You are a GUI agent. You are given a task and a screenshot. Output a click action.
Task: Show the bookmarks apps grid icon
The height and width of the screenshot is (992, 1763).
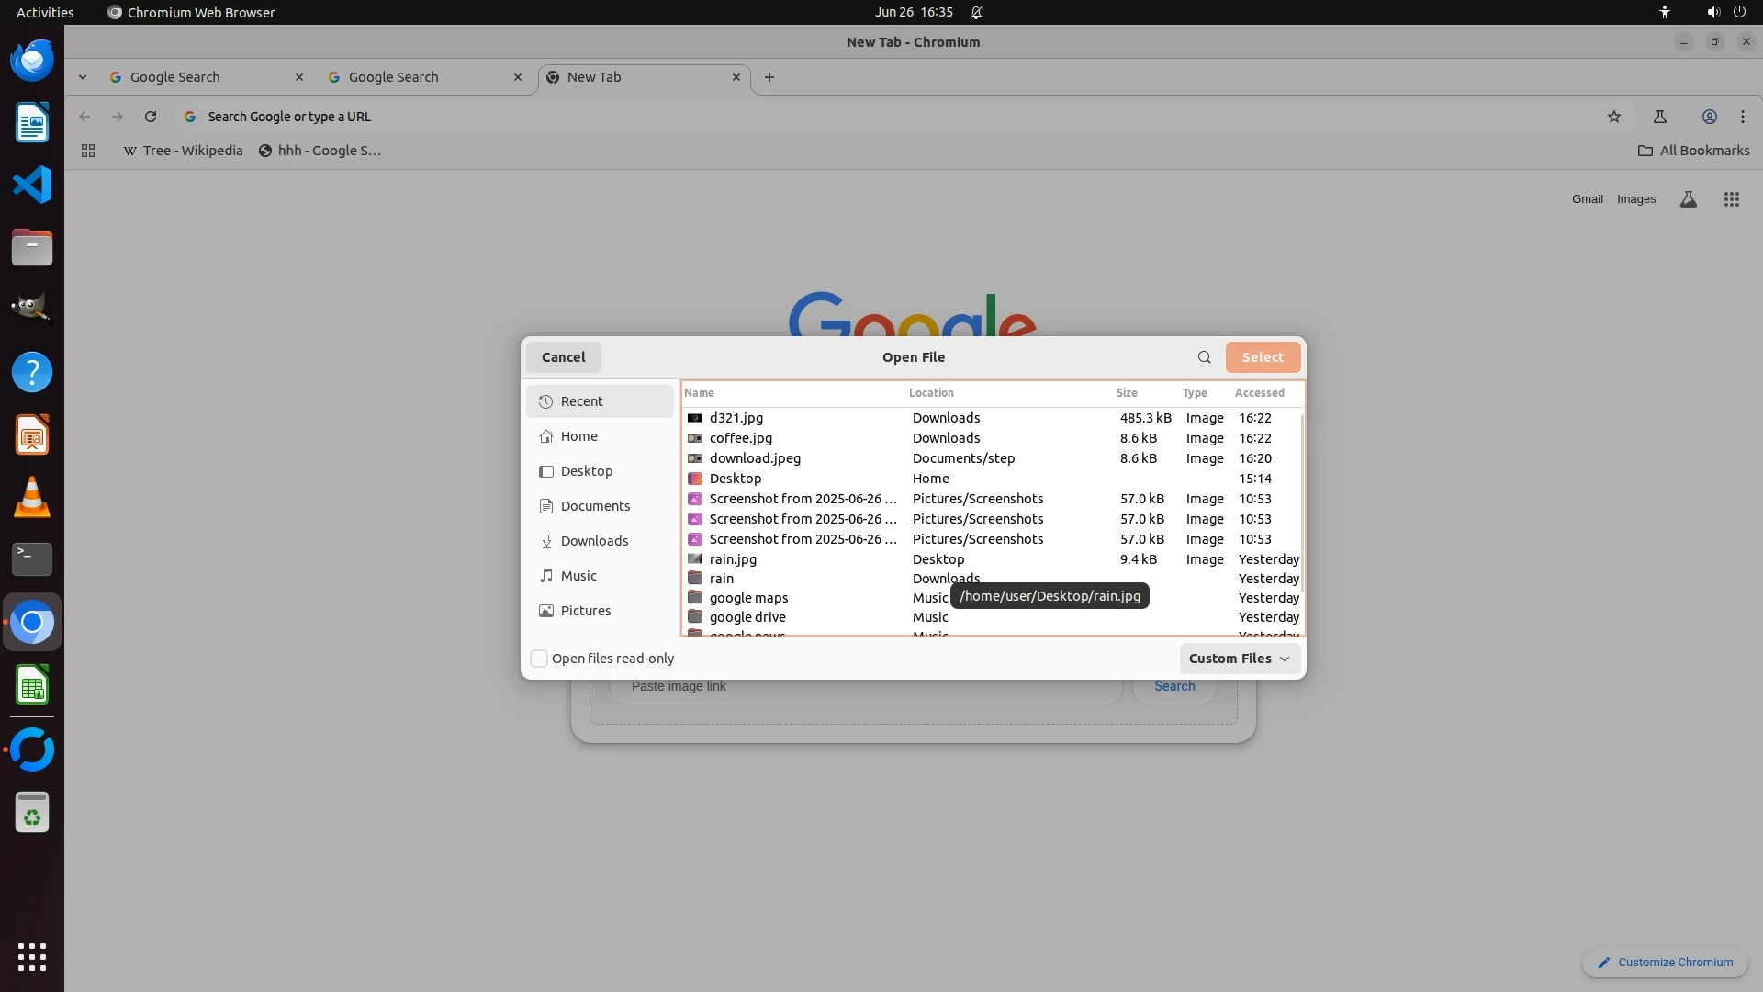click(88, 151)
